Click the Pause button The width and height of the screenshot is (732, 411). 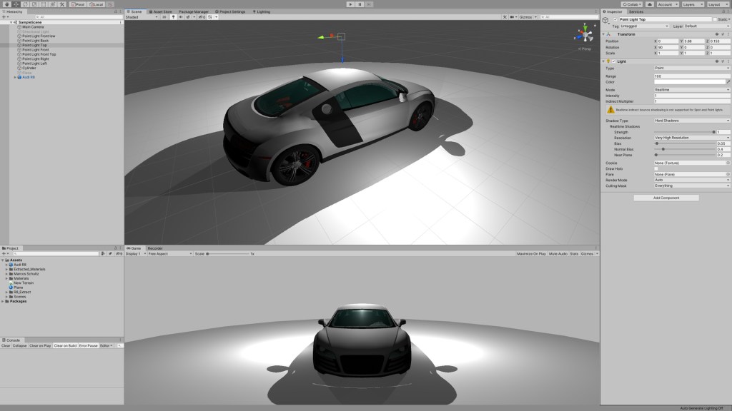[x=360, y=4]
